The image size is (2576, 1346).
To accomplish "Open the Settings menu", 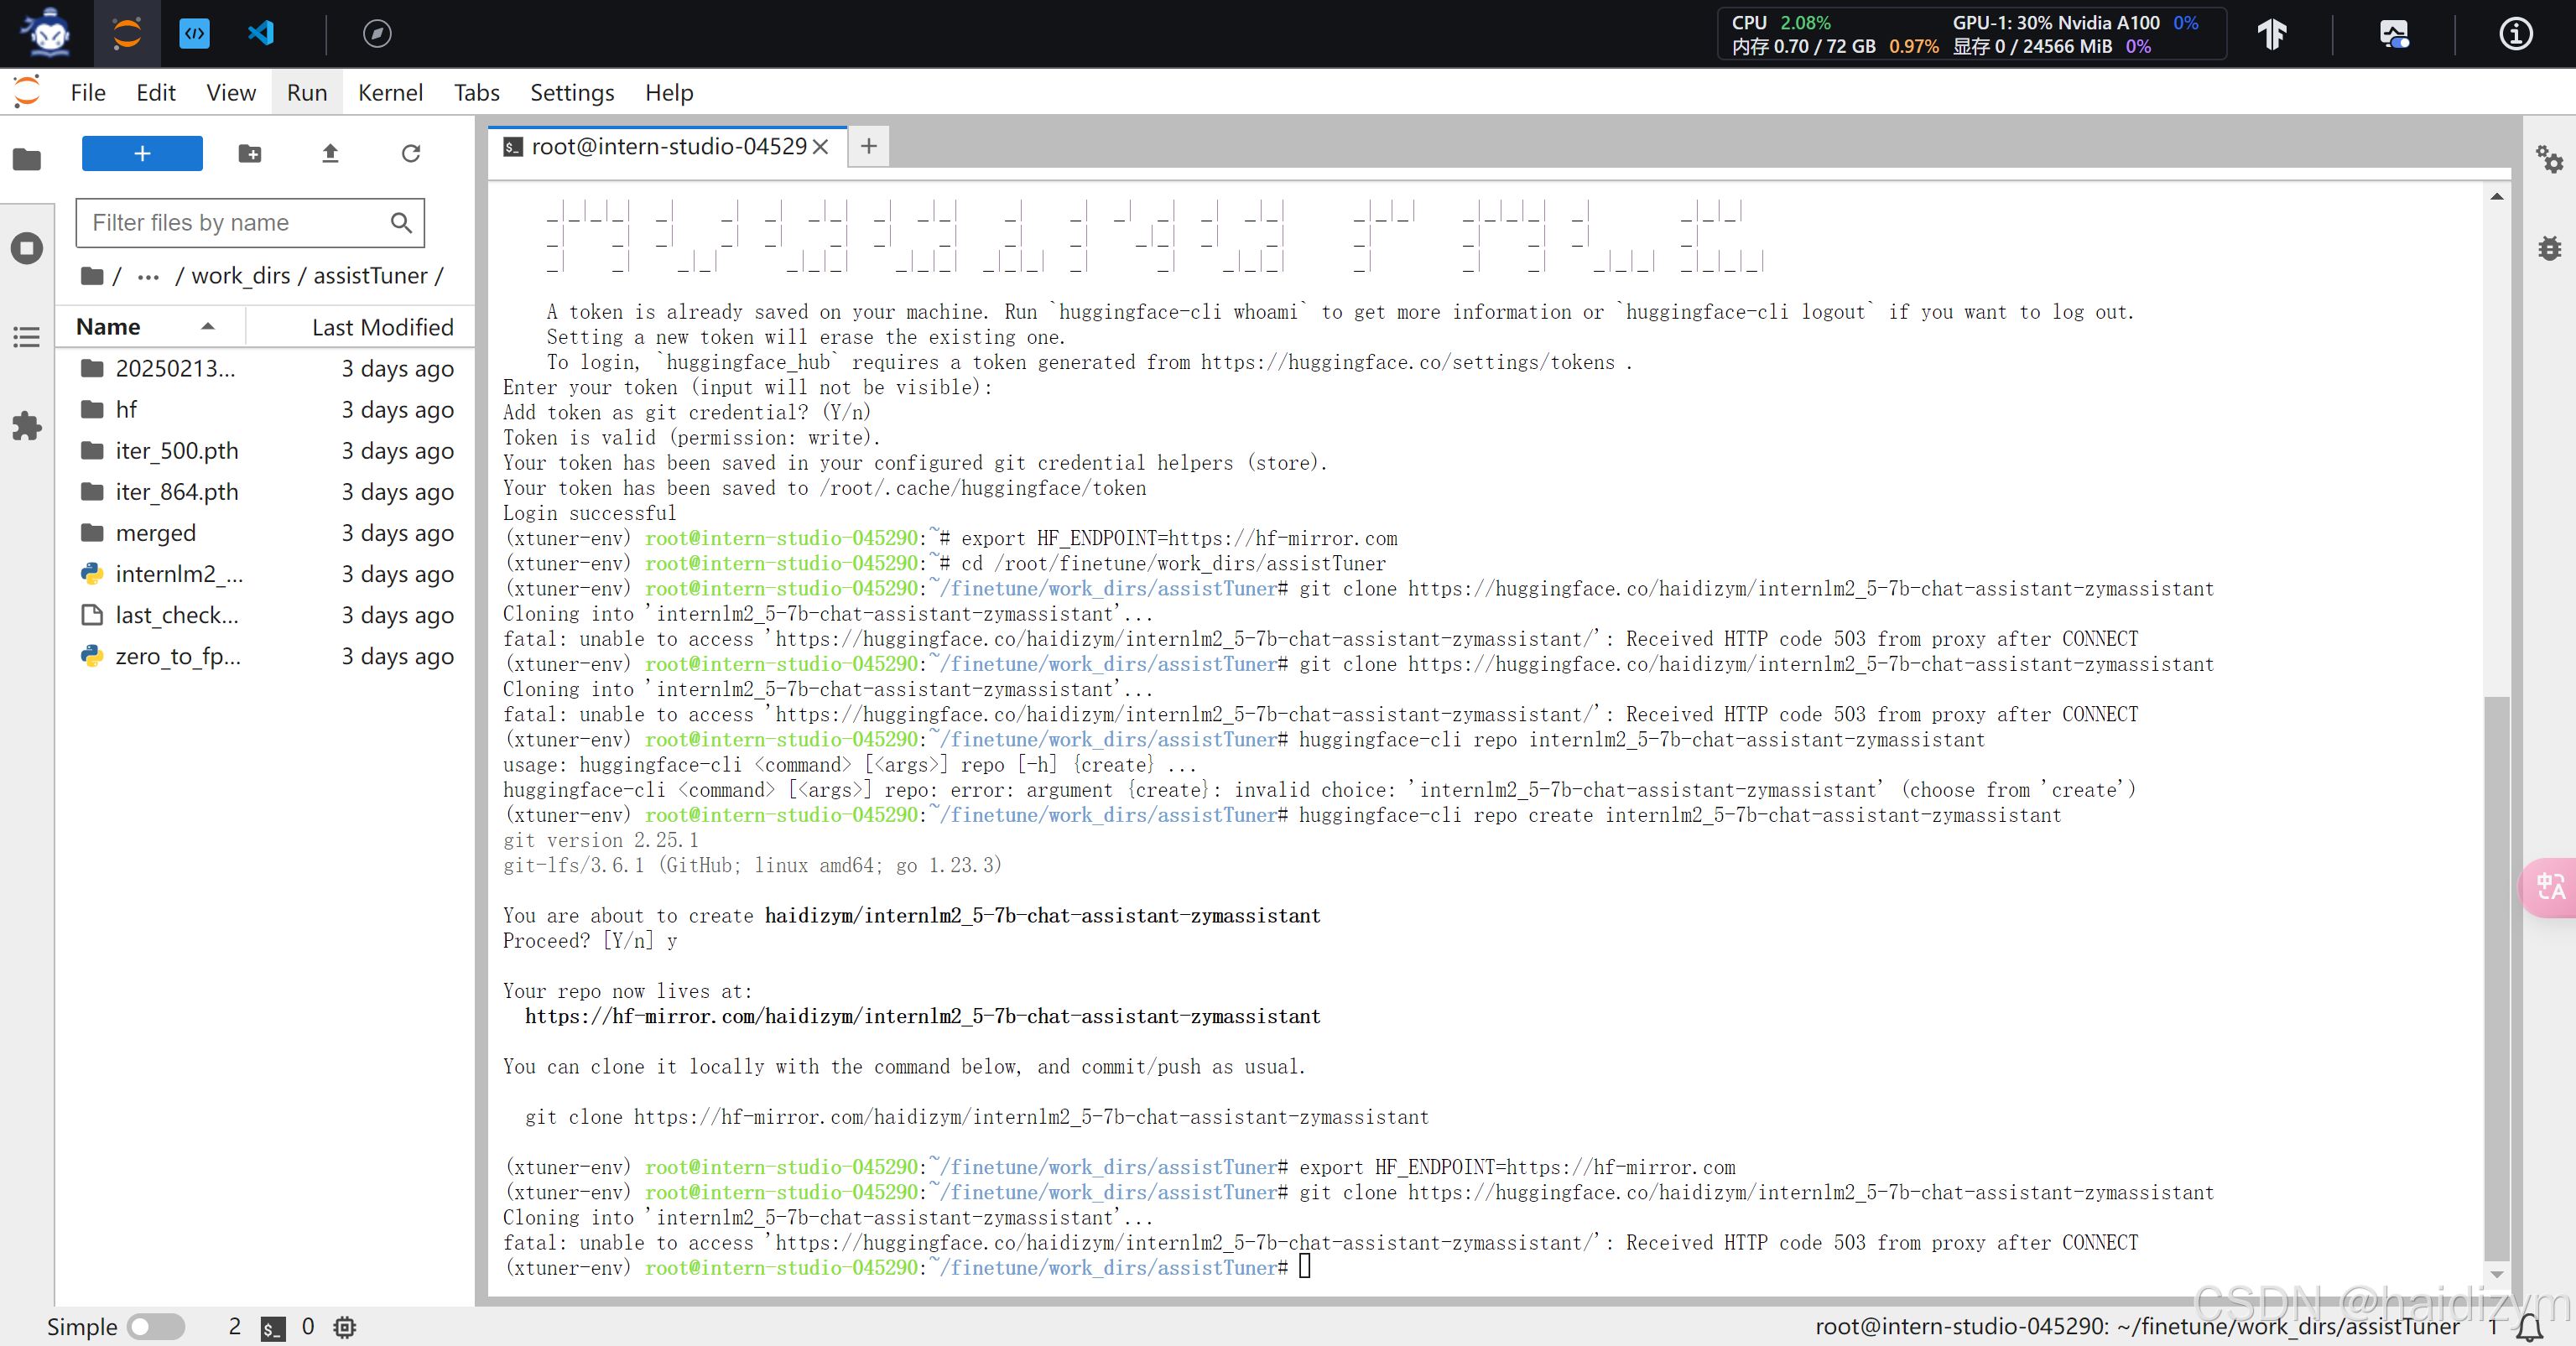I will pos(572,93).
